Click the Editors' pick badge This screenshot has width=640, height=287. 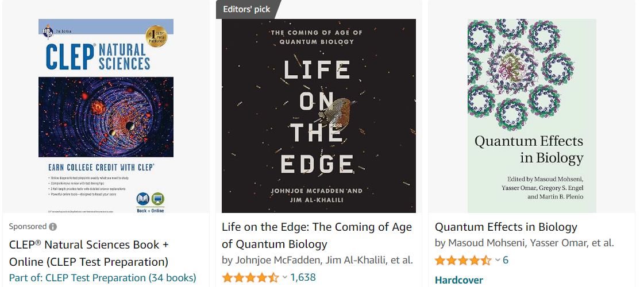[247, 9]
